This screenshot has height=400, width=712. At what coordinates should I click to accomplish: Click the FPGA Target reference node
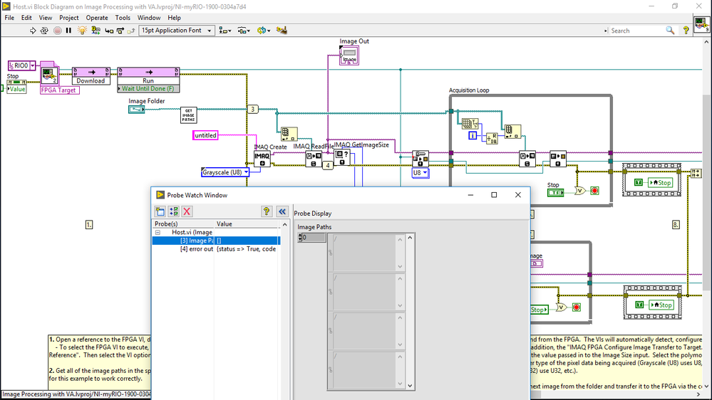pyautogui.click(x=49, y=74)
